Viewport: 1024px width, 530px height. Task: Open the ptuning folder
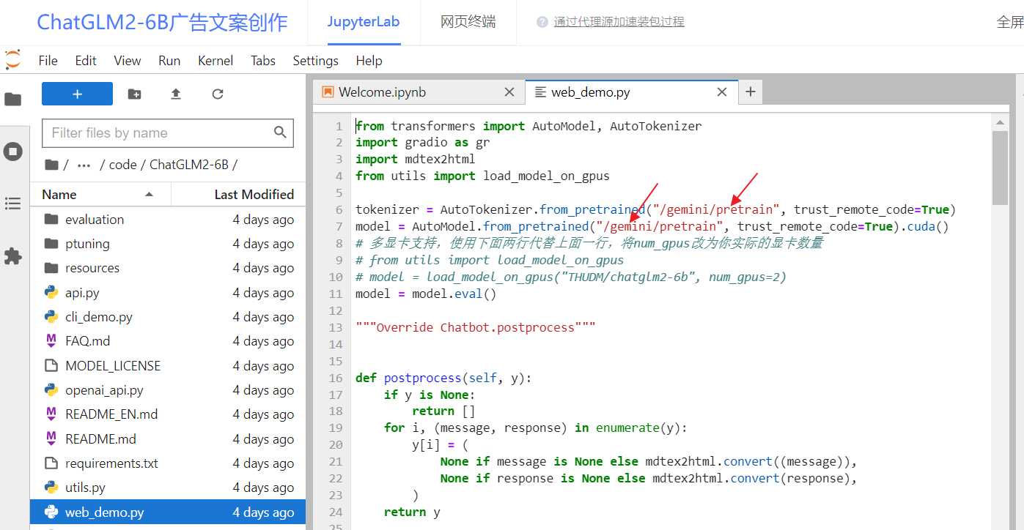point(87,244)
